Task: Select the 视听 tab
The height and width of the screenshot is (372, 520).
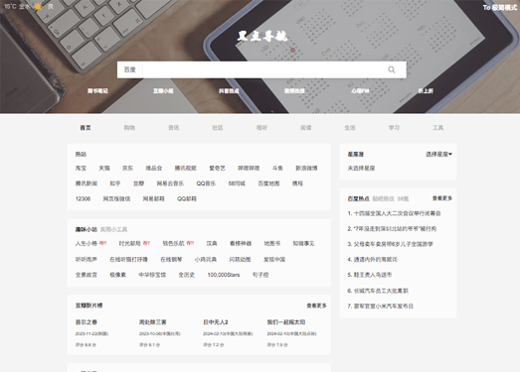Action: point(261,128)
